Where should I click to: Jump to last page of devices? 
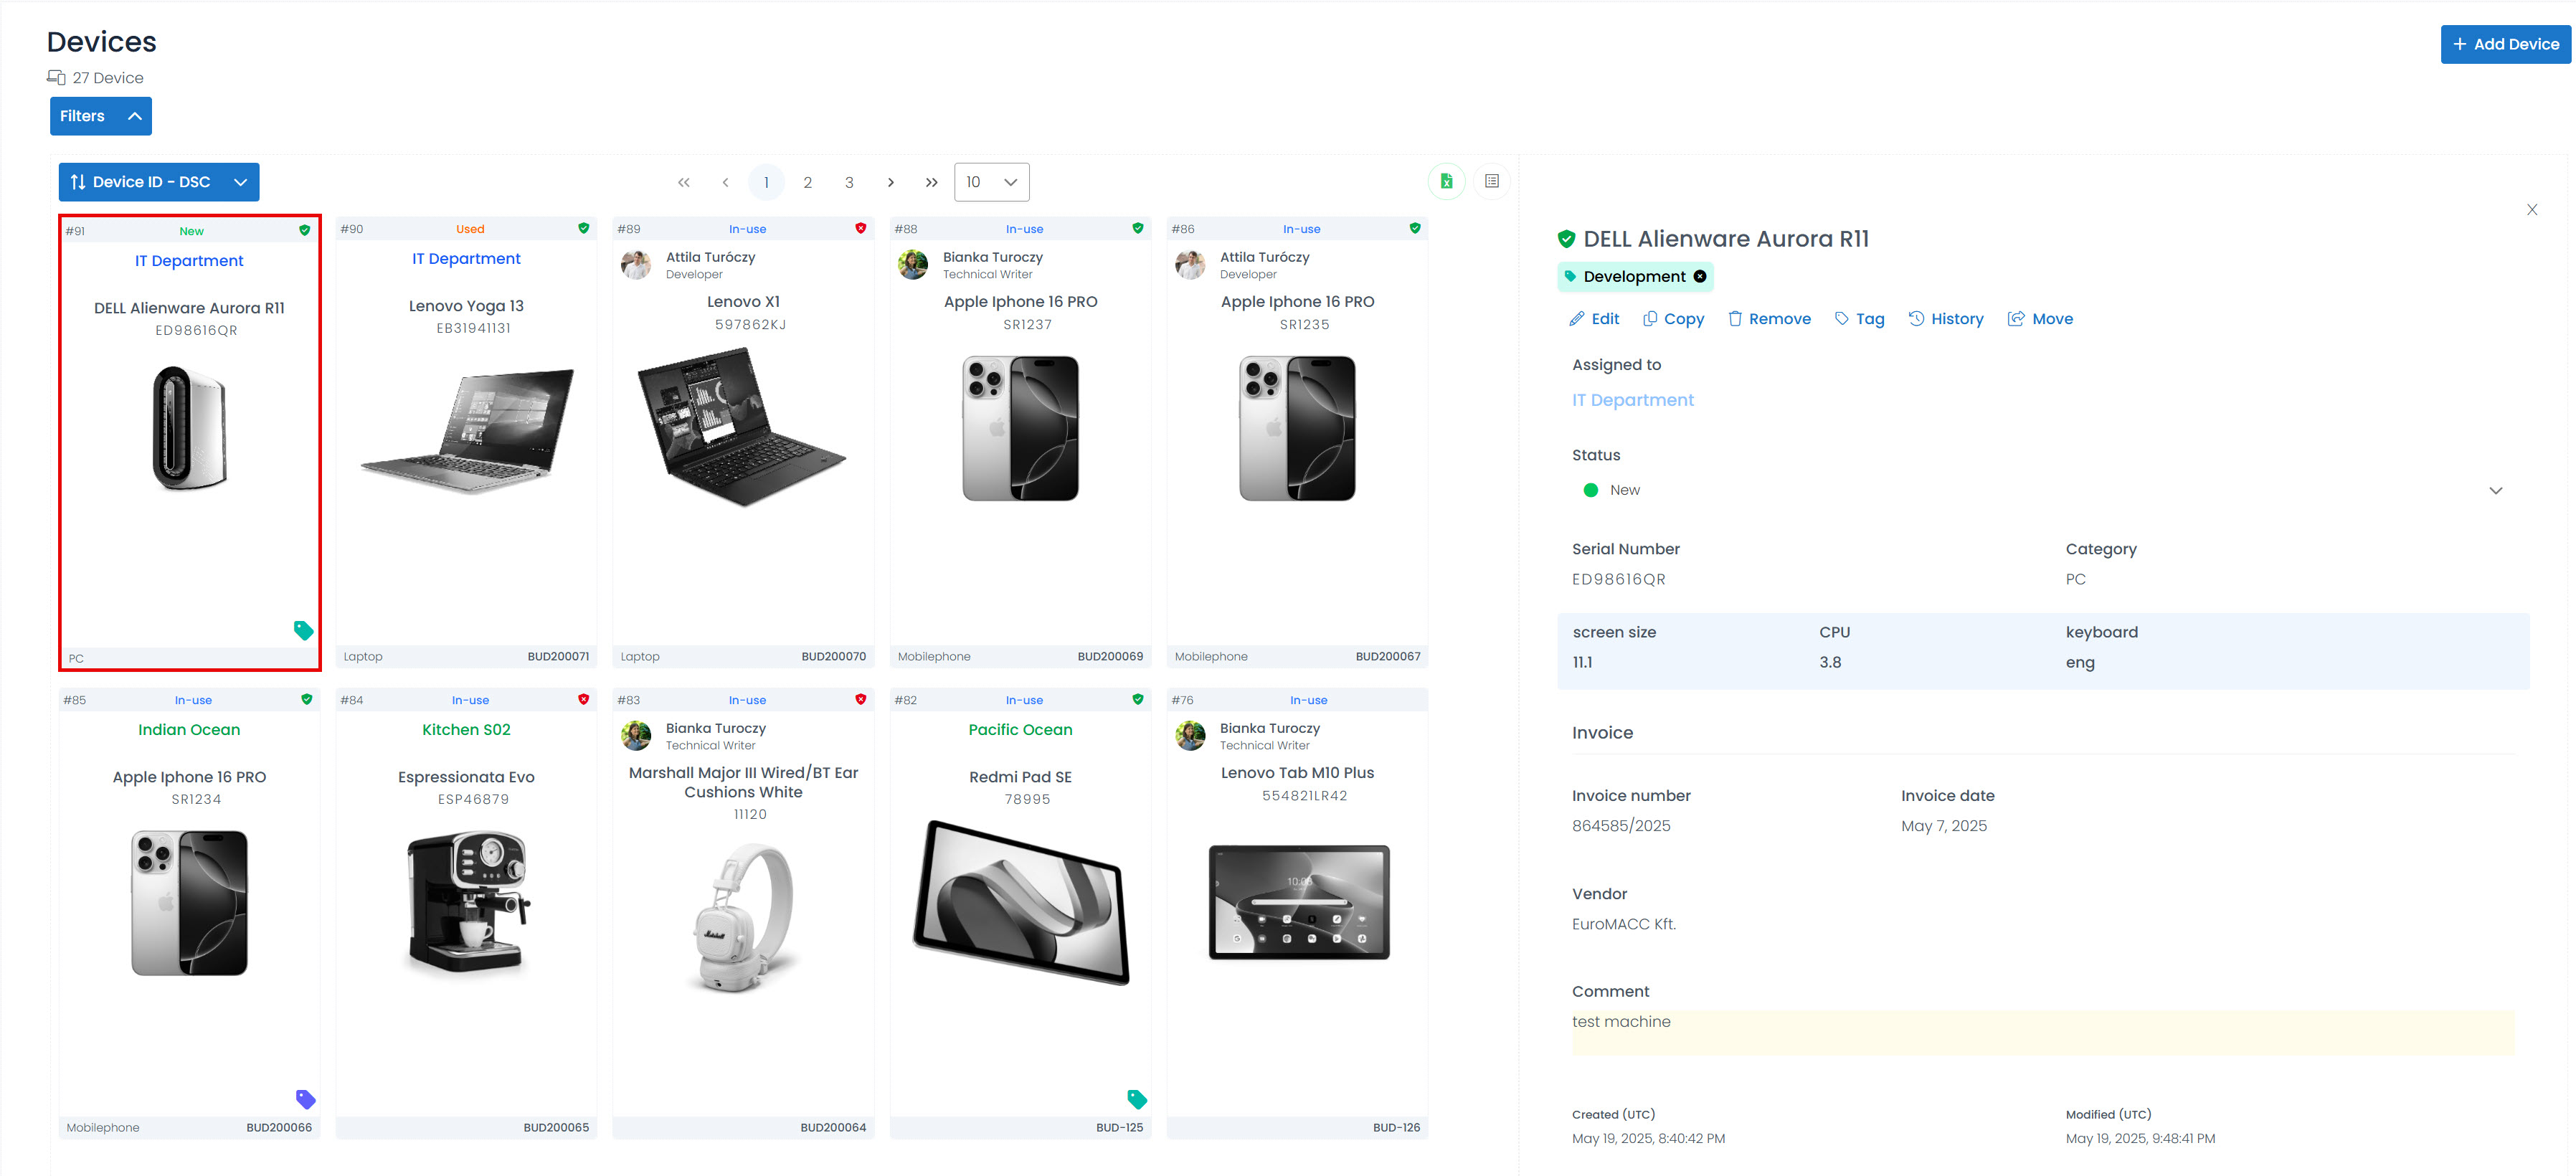click(931, 182)
